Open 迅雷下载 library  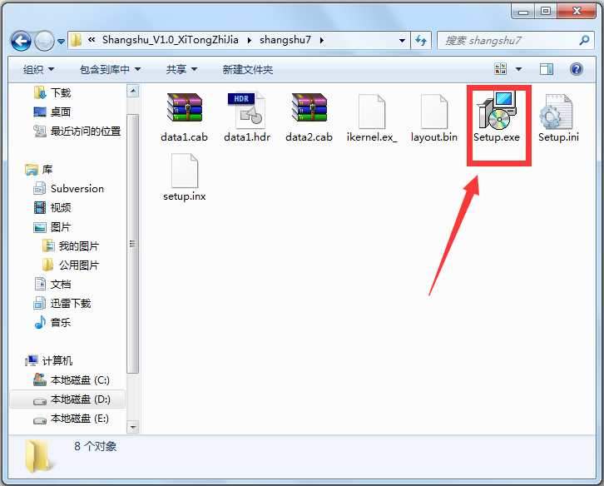62,304
